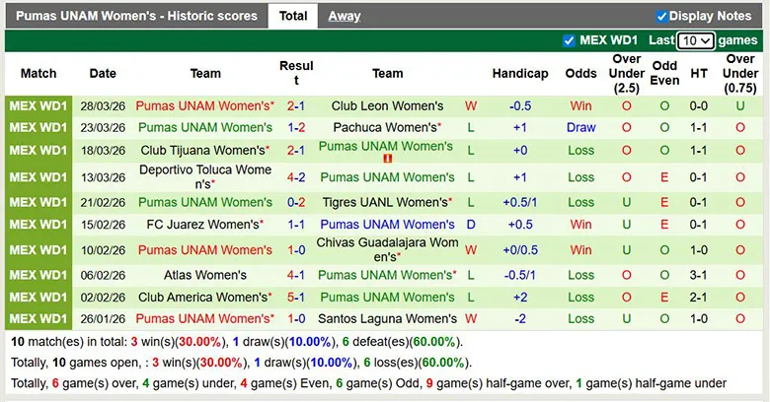Open the Last 10 games dropdown
The width and height of the screenshot is (770, 402).
tap(695, 41)
